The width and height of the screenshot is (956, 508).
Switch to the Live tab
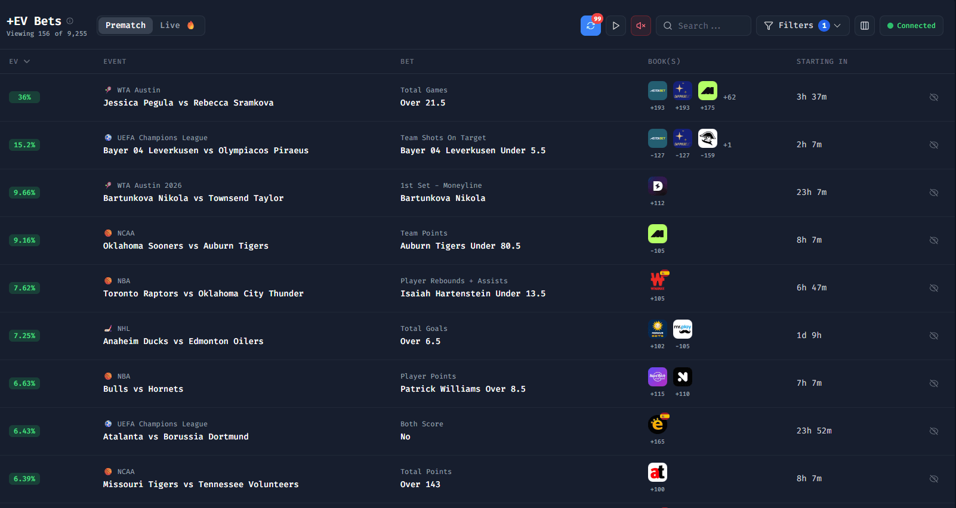pyautogui.click(x=177, y=26)
